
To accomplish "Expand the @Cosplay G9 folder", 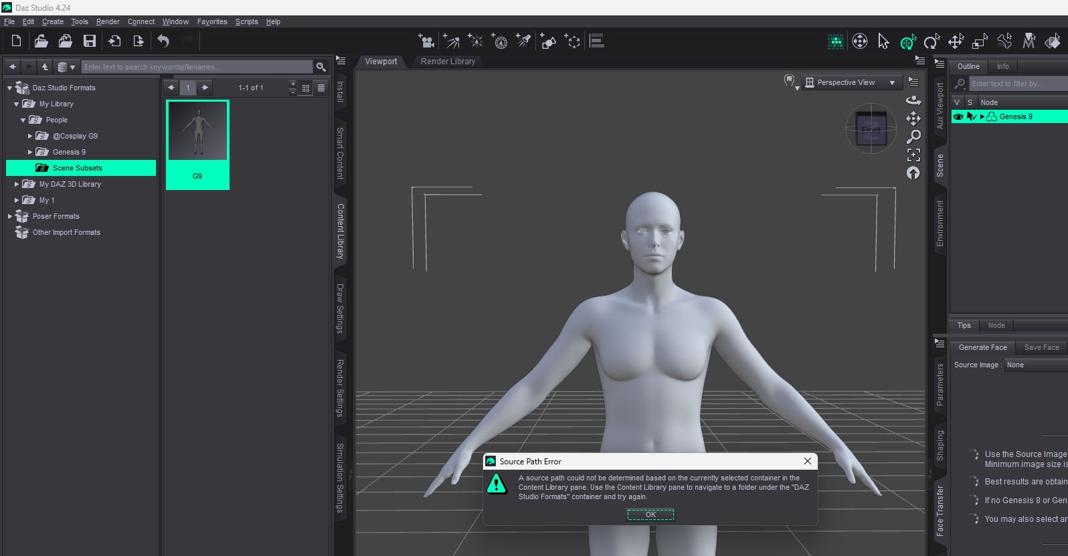I will (x=29, y=136).
